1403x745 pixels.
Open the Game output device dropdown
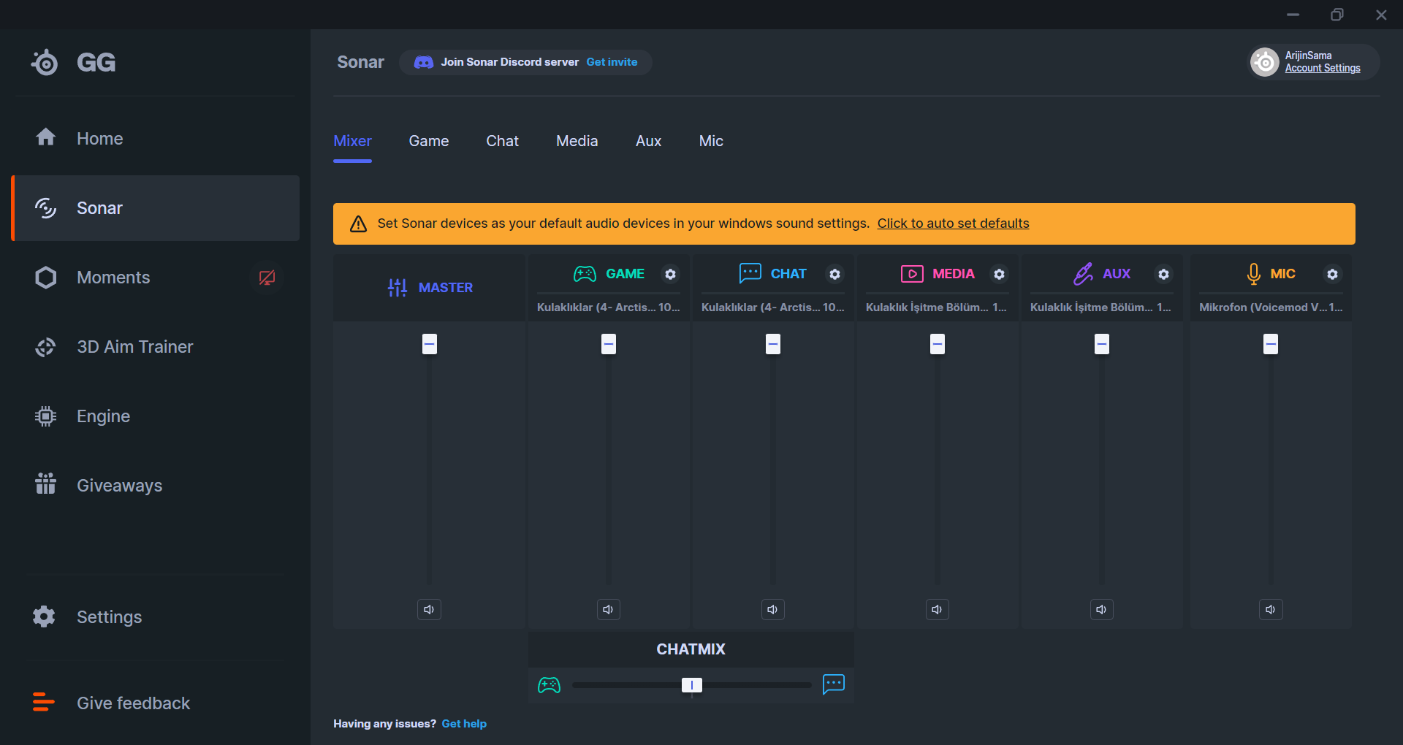pyautogui.click(x=609, y=307)
